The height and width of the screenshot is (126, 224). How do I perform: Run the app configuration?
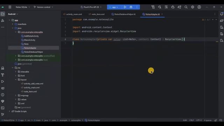[125, 7]
